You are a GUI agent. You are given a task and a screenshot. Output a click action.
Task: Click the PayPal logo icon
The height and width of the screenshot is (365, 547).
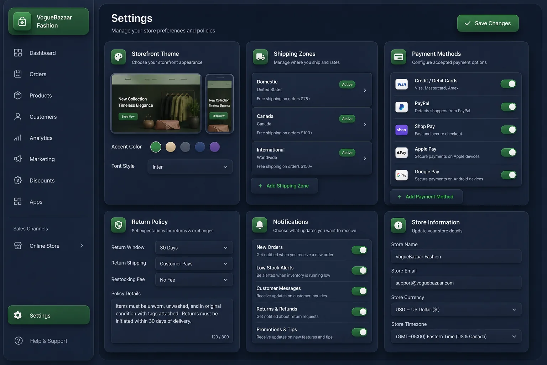tap(402, 107)
